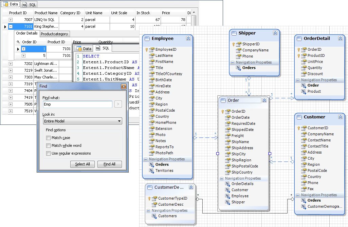Click the Select All button

[x=83, y=164]
